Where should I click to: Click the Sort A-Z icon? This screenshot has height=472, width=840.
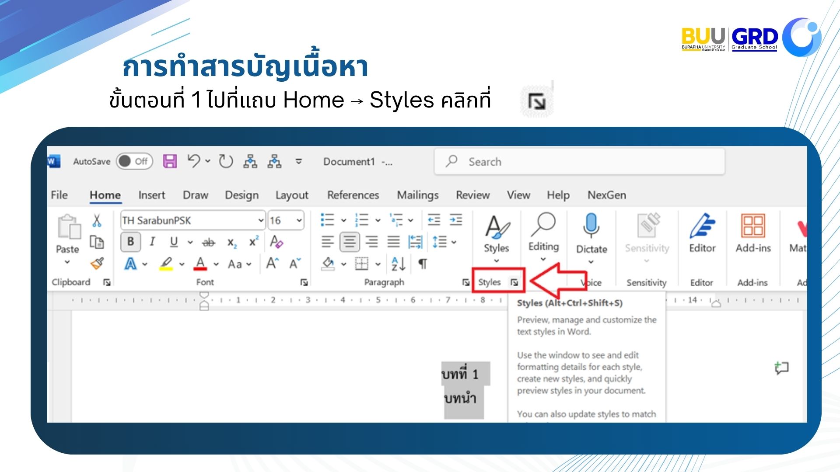(398, 264)
